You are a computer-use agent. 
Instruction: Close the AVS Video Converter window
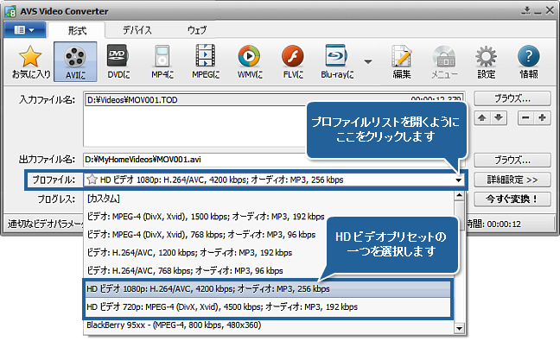[550, 10]
